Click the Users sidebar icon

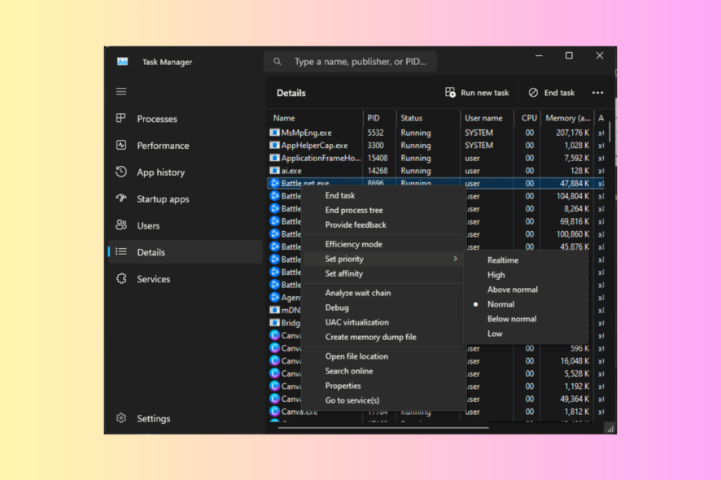point(121,225)
